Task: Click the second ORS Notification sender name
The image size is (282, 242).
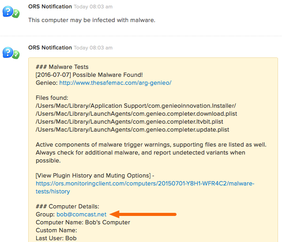Action: (50, 48)
